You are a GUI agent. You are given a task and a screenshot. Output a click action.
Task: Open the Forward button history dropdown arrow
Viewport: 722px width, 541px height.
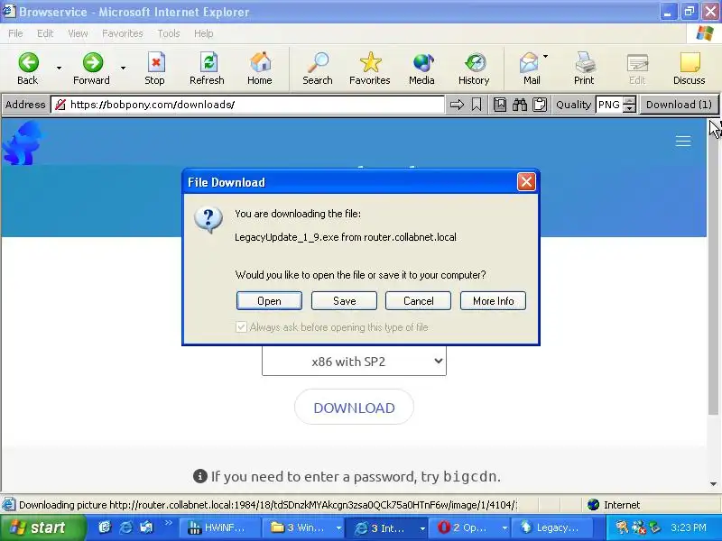[124, 69]
